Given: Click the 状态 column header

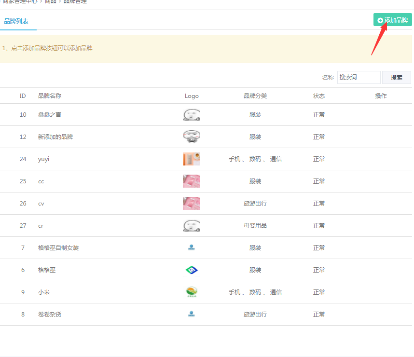Looking at the screenshot, I should pyautogui.click(x=319, y=96).
